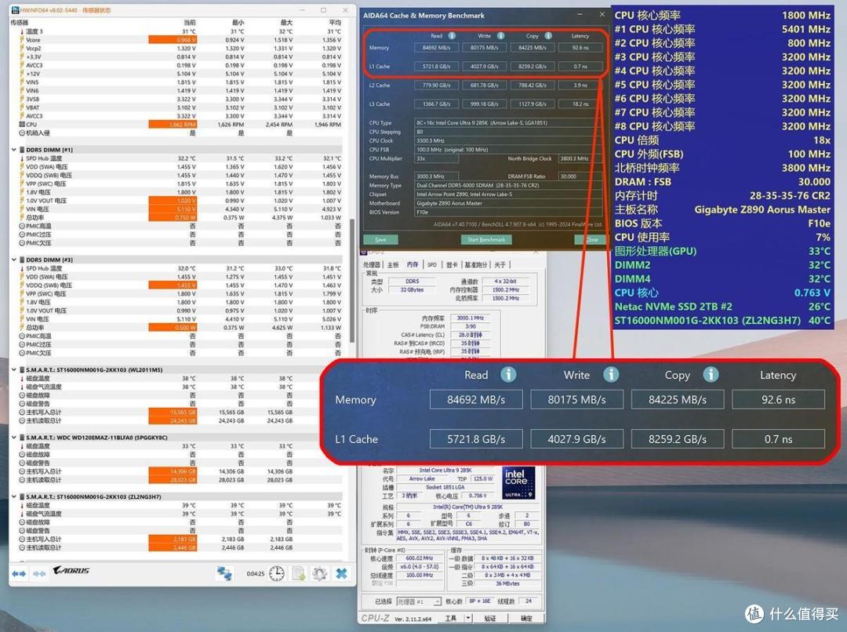Click the L3 Cache read value 1366.7 GB/s
This screenshot has height=632, width=847.
pos(437,104)
